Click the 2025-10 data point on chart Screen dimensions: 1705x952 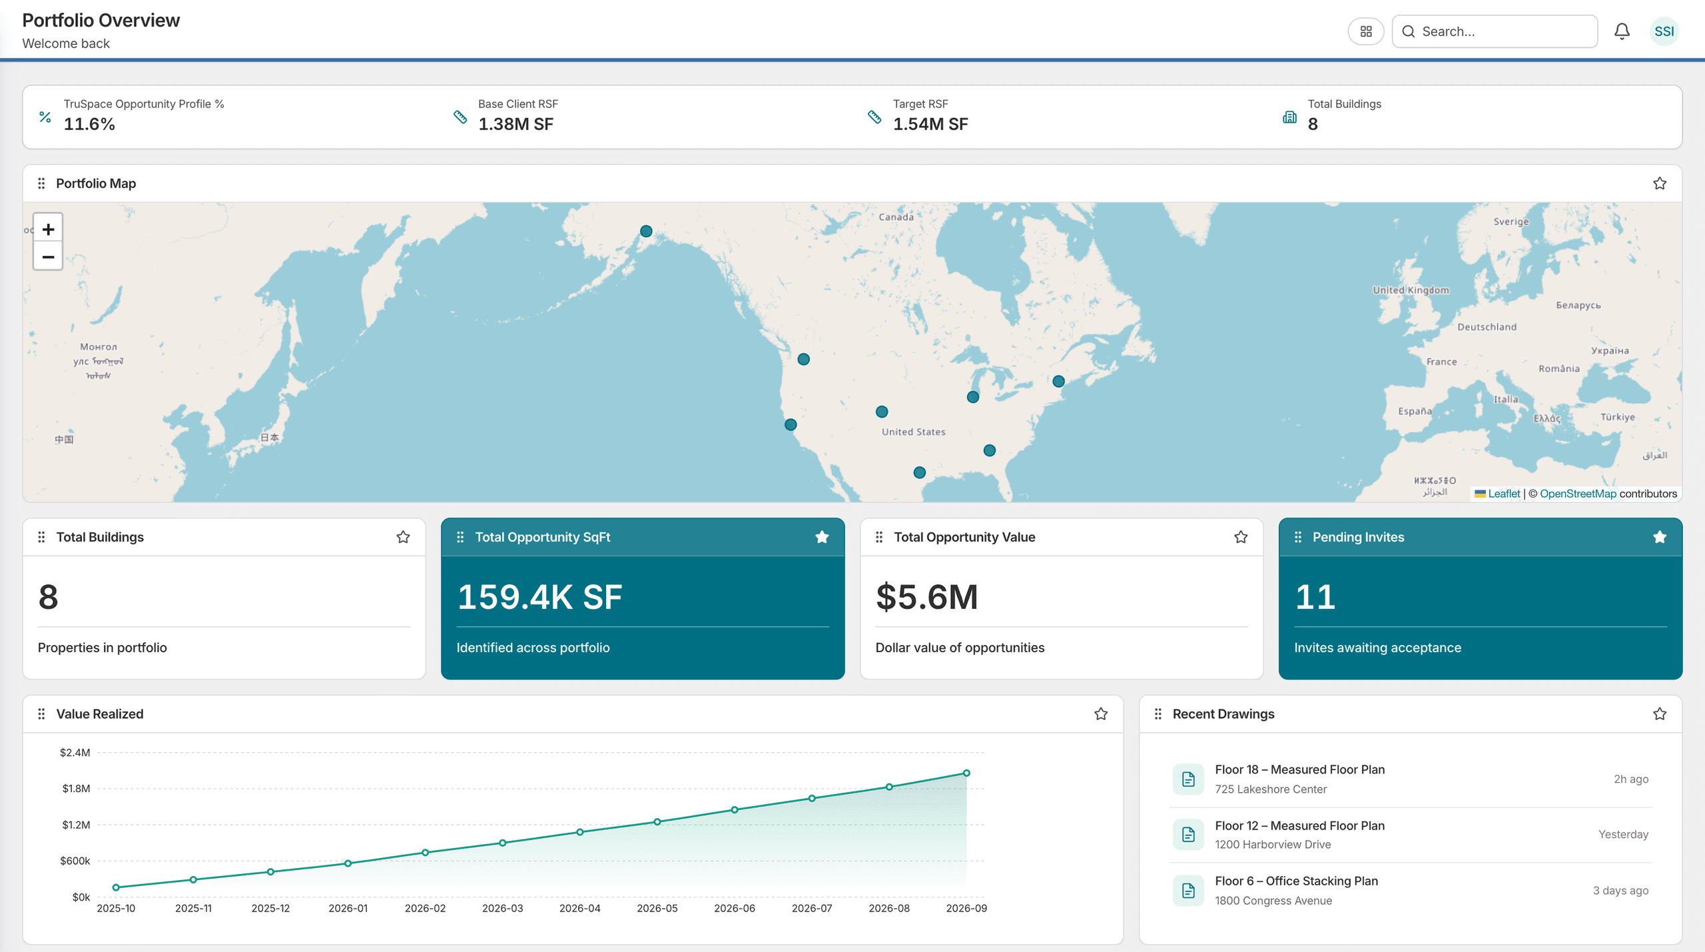116,887
